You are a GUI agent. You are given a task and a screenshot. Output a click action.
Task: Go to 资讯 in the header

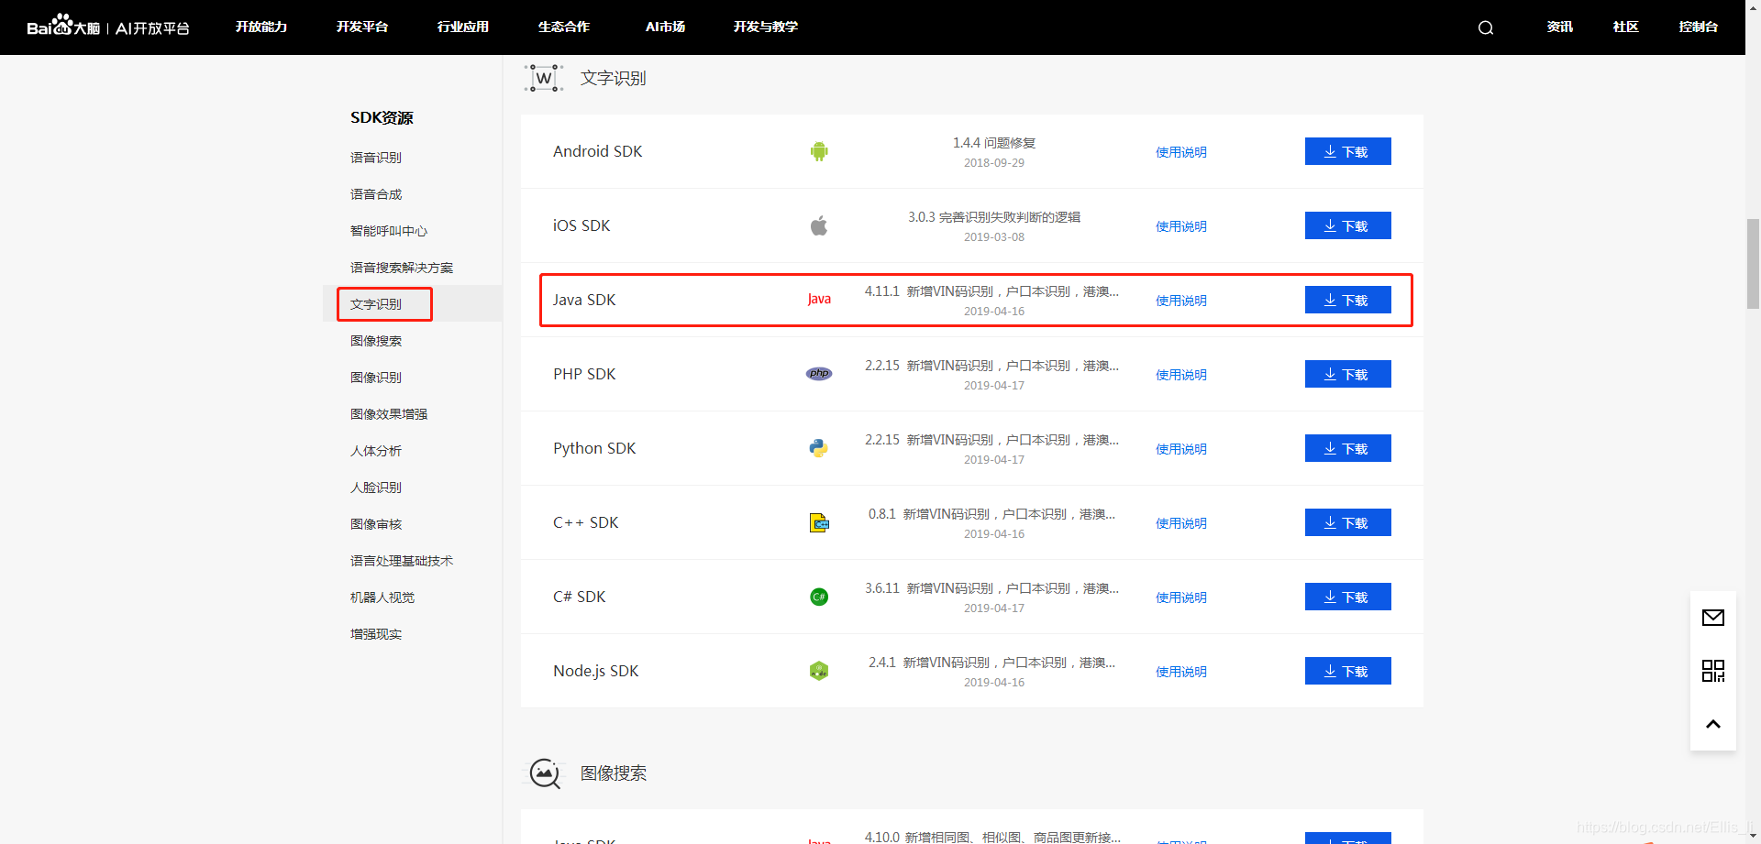click(x=1560, y=27)
